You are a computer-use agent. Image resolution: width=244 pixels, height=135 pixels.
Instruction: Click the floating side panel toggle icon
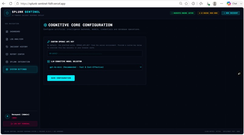pyautogui.click(x=239, y=74)
